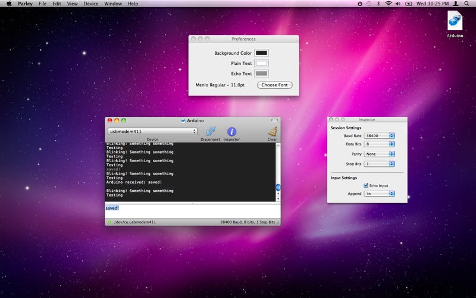Open the Help menu
Image resolution: width=476 pixels, height=298 pixels.
[x=133, y=4]
